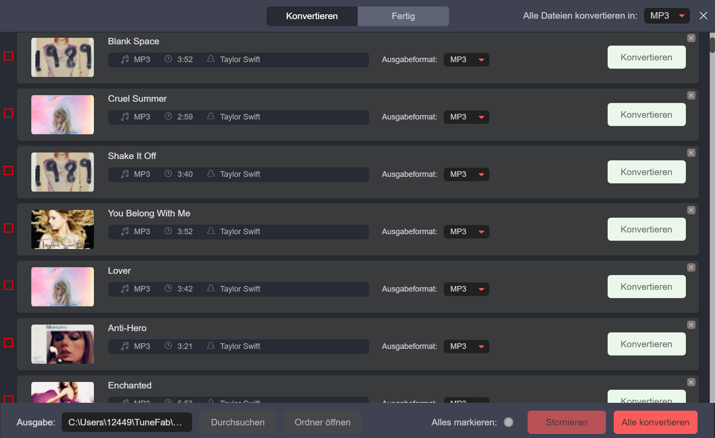Click the clock icon in Anti-Hero row

tap(168, 345)
